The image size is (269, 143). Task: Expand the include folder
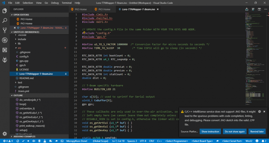(22, 39)
